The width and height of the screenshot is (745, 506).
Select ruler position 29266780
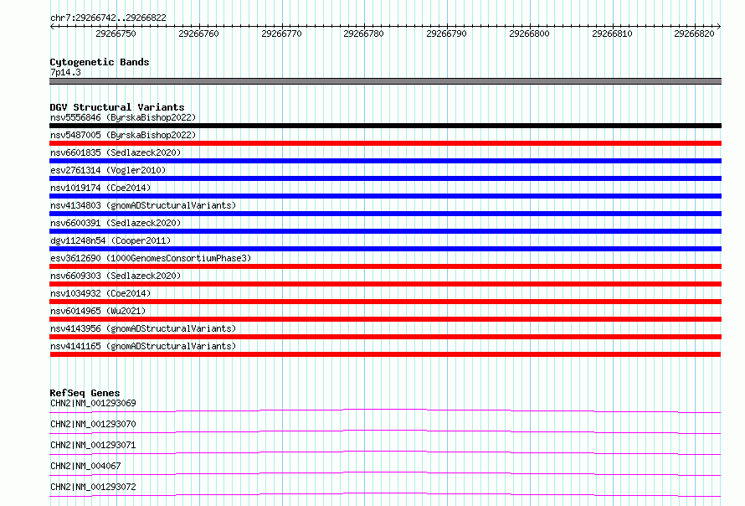point(363,34)
